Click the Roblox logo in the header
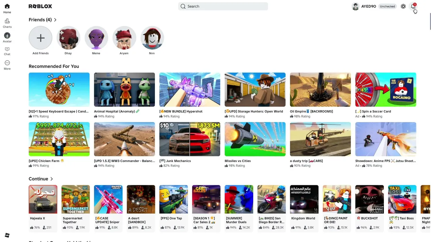The height and width of the screenshot is (242, 431). pyautogui.click(x=40, y=6)
